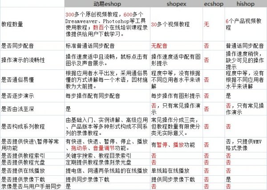Click the cell 操作速度适中且流畅，鼠标点击有图示及声音展示
Screen dimensions: 267x190
(107, 60)
